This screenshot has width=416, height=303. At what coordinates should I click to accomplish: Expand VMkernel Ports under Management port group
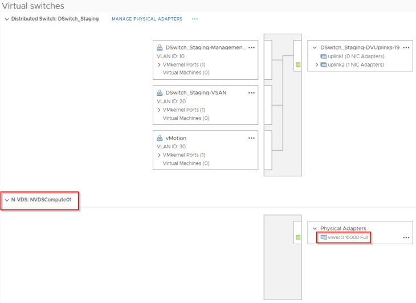tap(159, 65)
